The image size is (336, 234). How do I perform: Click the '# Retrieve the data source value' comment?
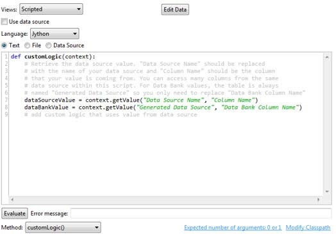(145, 64)
